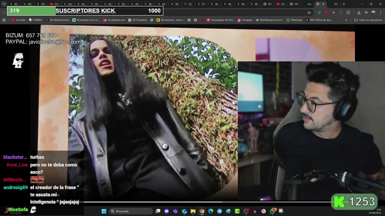Viewport: 385px width, 216px height.
Task: Open the CORREO bookmark
Action: point(35,20)
